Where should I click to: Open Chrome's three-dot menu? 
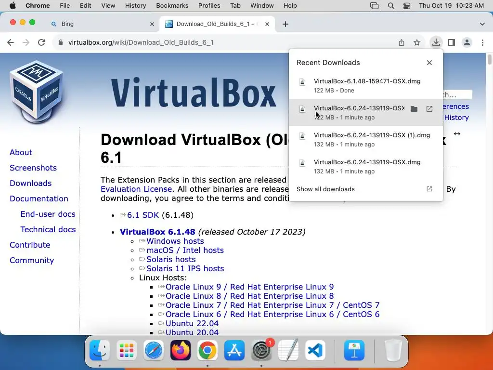[x=482, y=42]
